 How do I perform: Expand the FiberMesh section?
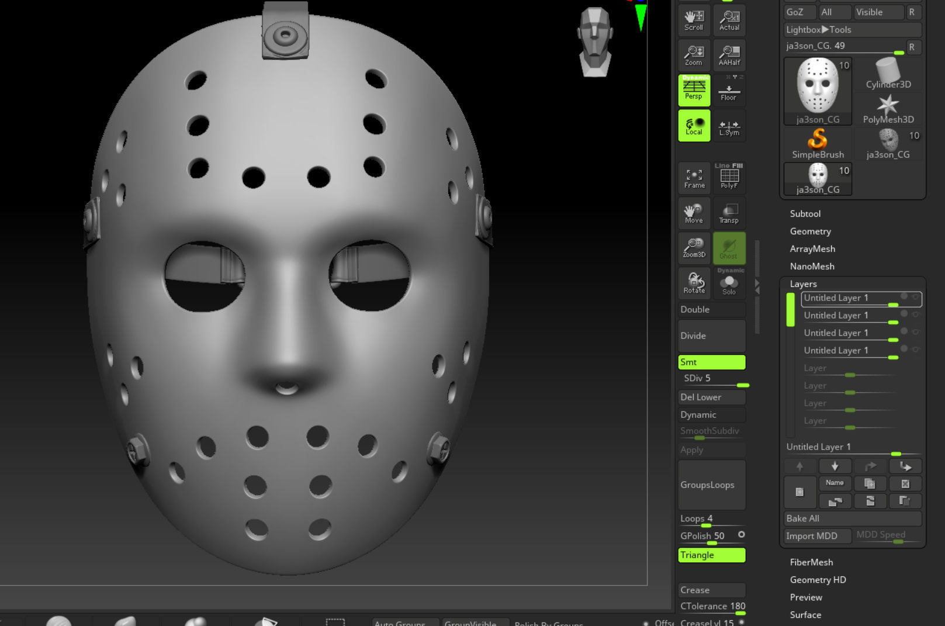pyautogui.click(x=811, y=562)
